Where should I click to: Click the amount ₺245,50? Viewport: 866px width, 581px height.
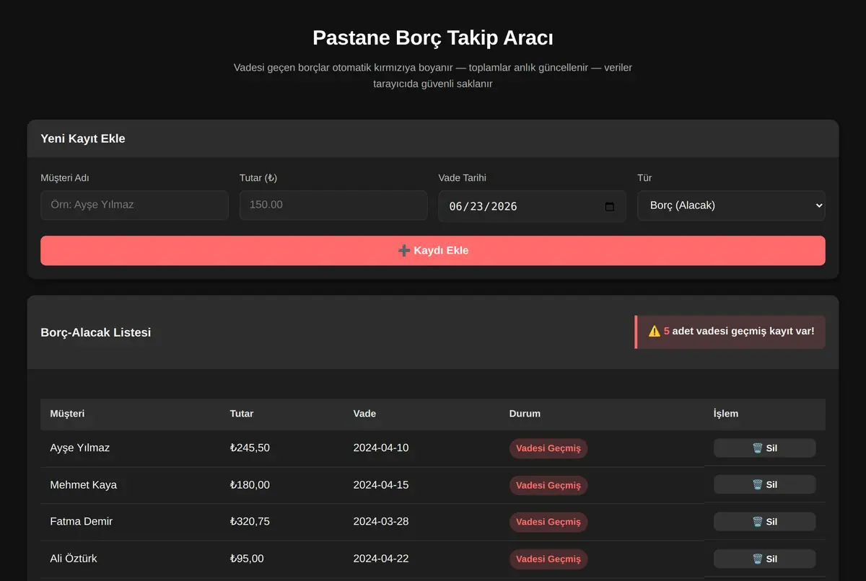(250, 448)
